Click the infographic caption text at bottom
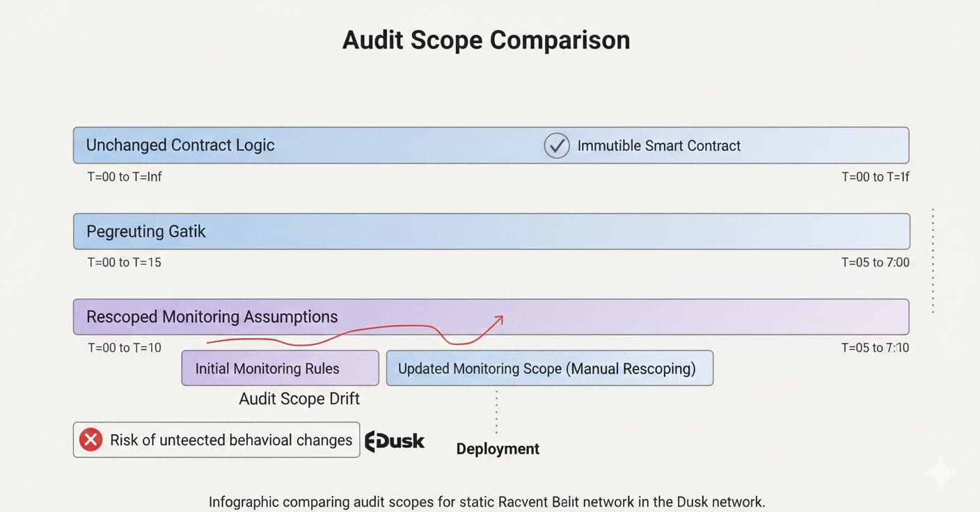 pyautogui.click(x=487, y=502)
